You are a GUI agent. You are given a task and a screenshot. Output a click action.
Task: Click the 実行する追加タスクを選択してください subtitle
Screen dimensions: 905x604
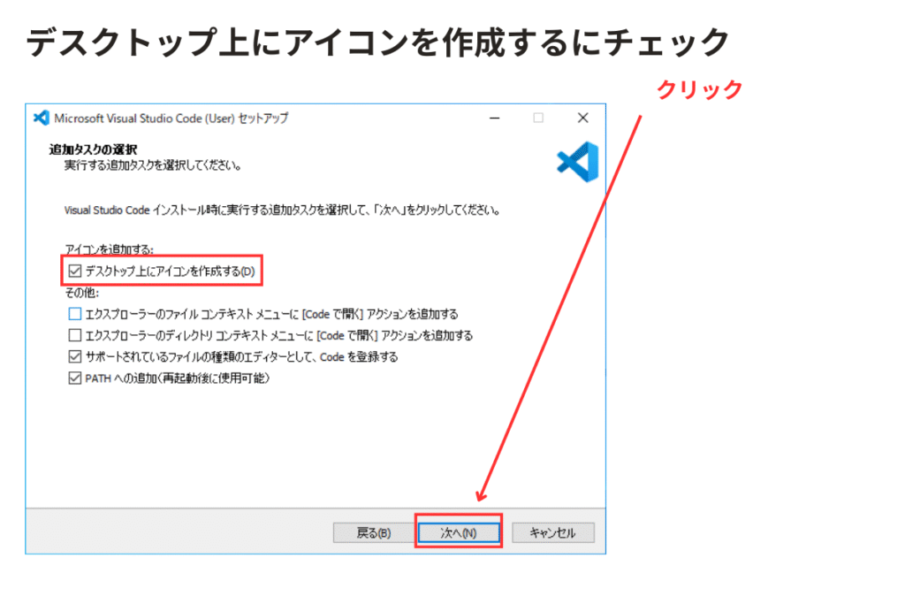tap(153, 165)
